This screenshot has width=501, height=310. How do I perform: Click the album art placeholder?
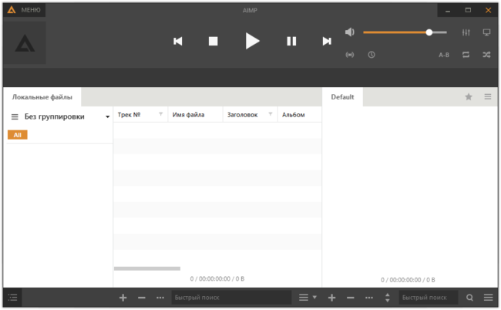tap(25, 43)
